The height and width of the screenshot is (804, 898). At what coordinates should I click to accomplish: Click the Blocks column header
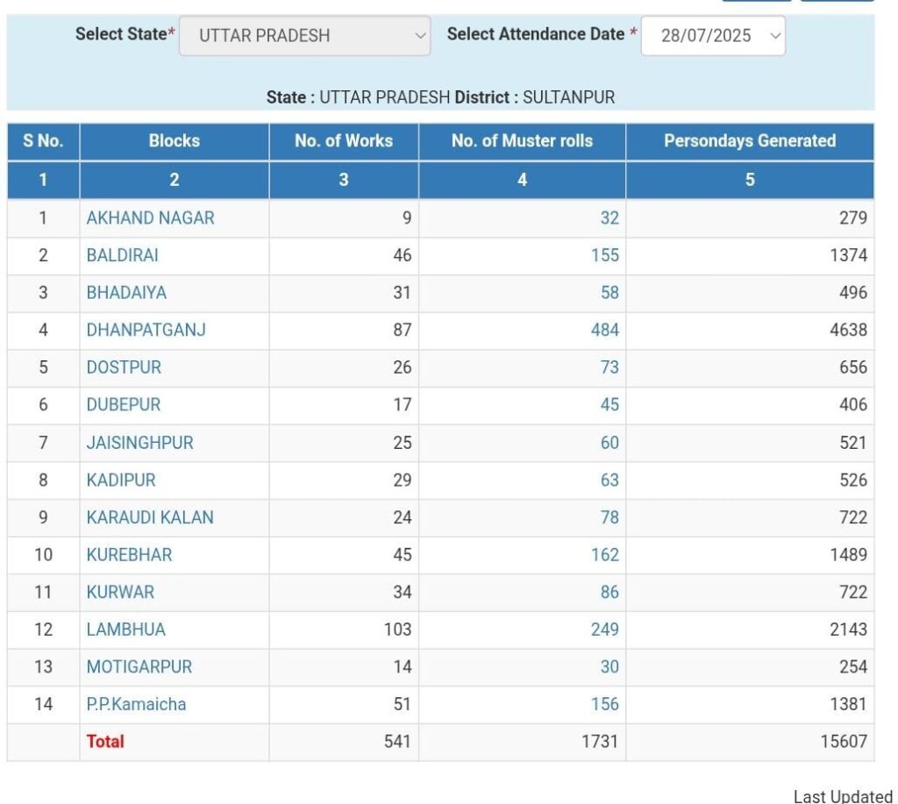[x=174, y=141]
